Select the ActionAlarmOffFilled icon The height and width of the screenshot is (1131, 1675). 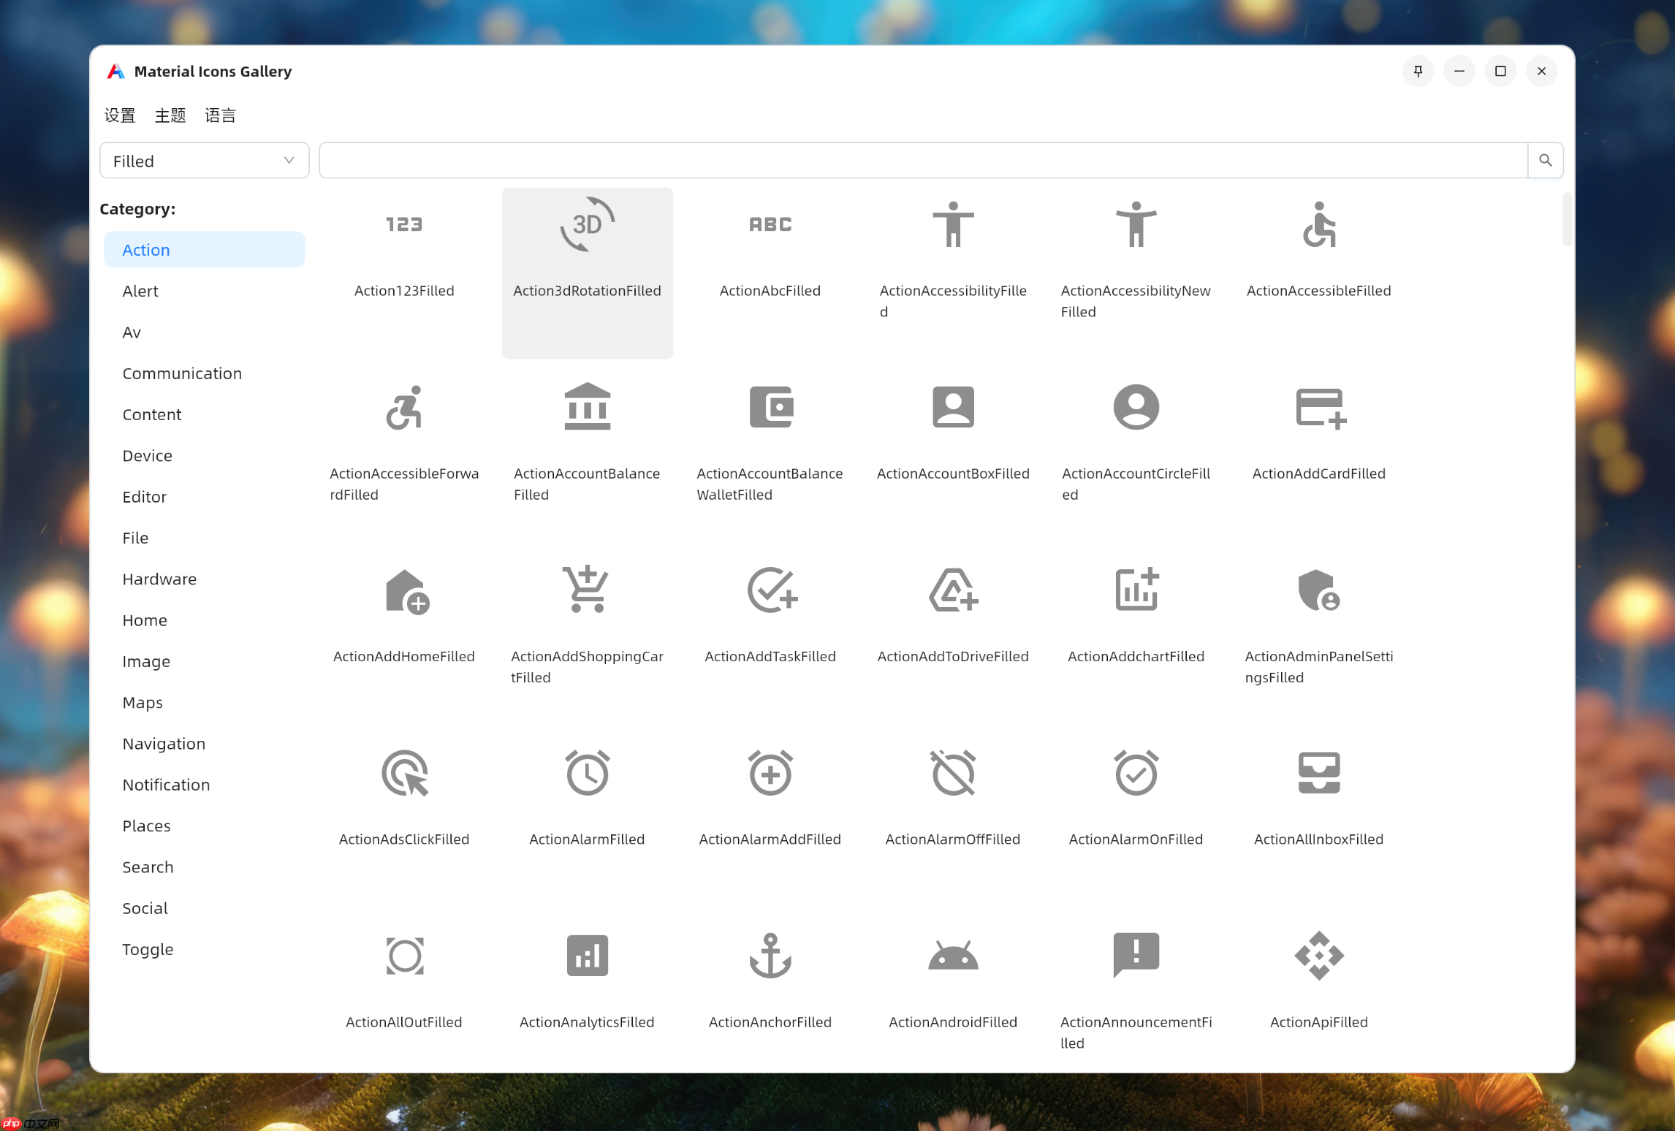[953, 772]
